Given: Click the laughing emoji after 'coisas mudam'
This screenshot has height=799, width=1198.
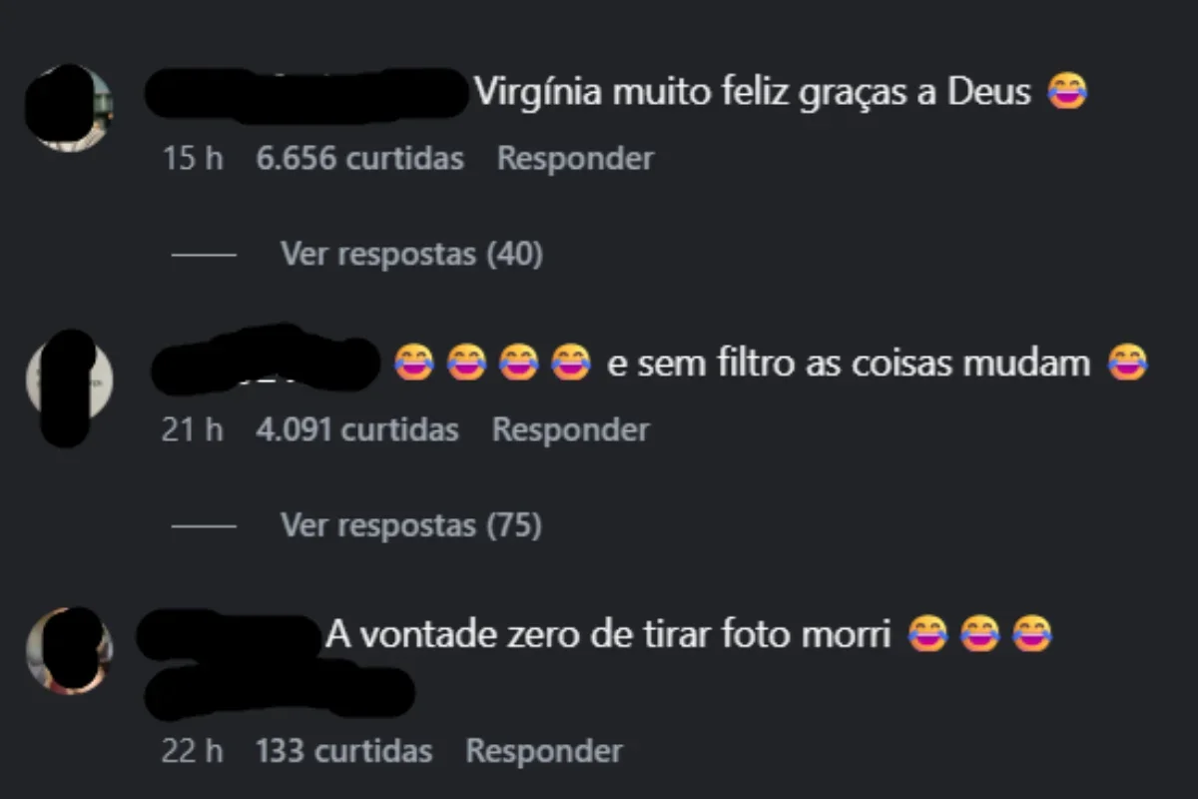Looking at the screenshot, I should tap(1128, 363).
